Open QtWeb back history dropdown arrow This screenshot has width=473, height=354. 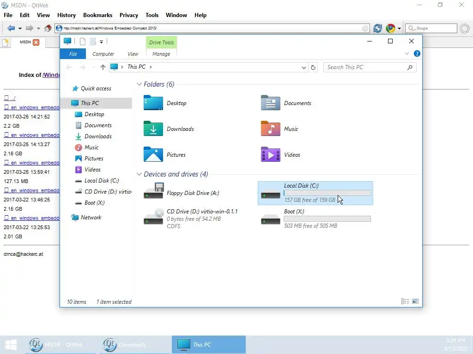click(20, 29)
